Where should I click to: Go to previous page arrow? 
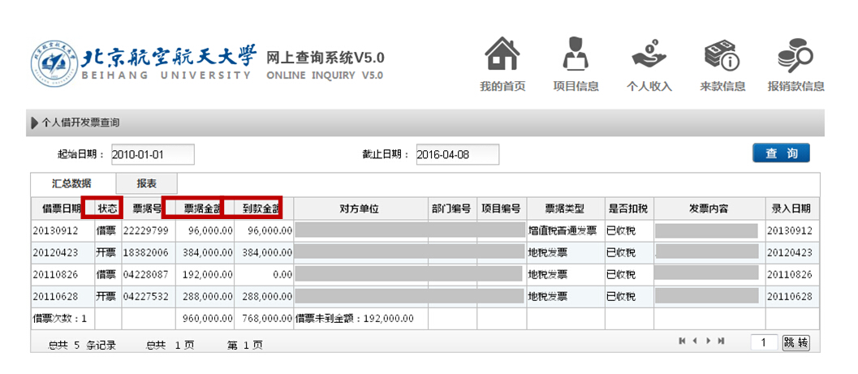click(696, 342)
